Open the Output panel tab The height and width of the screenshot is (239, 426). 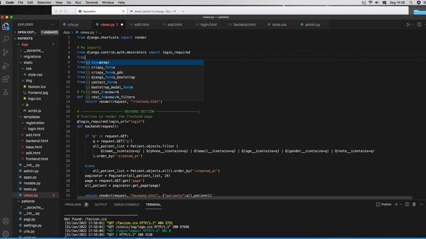pos(101,204)
